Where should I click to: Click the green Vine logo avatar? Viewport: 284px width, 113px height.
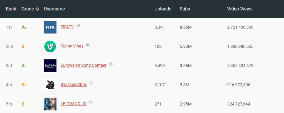click(x=50, y=46)
